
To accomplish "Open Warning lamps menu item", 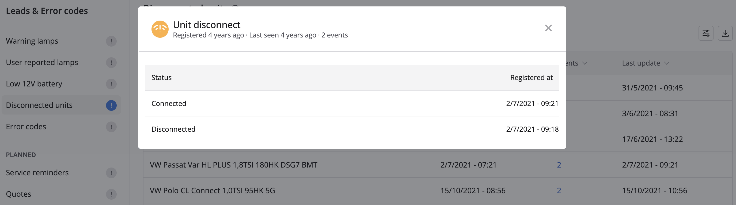I will coord(32,41).
